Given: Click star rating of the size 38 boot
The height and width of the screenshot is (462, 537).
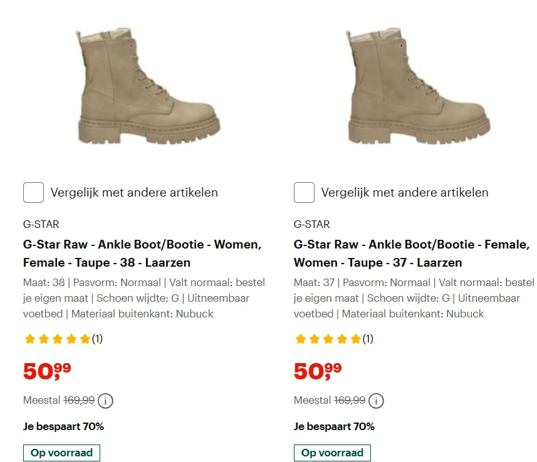Looking at the screenshot, I should pos(57,339).
